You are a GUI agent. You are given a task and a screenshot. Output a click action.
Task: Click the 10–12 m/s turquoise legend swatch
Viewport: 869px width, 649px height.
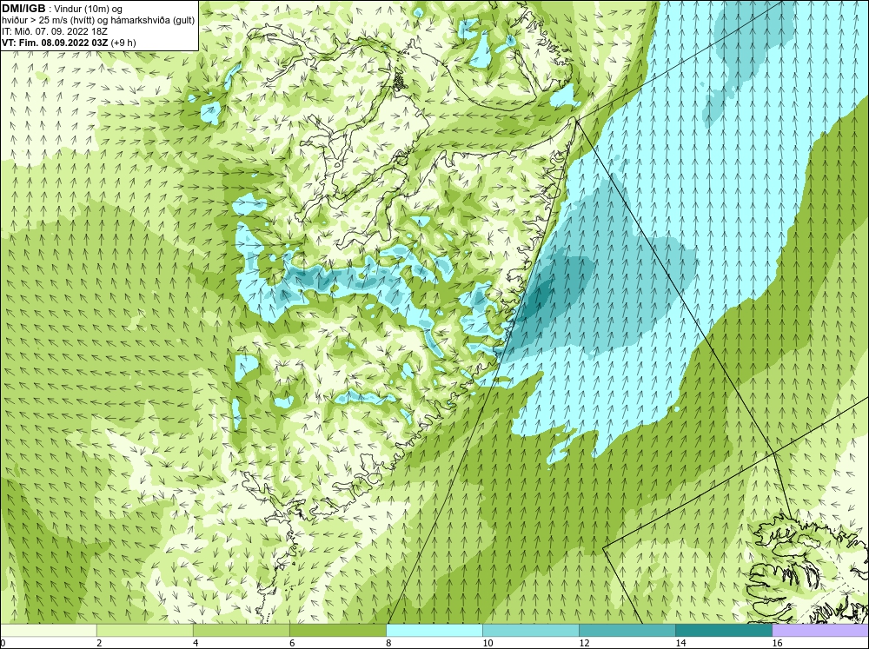(530, 630)
